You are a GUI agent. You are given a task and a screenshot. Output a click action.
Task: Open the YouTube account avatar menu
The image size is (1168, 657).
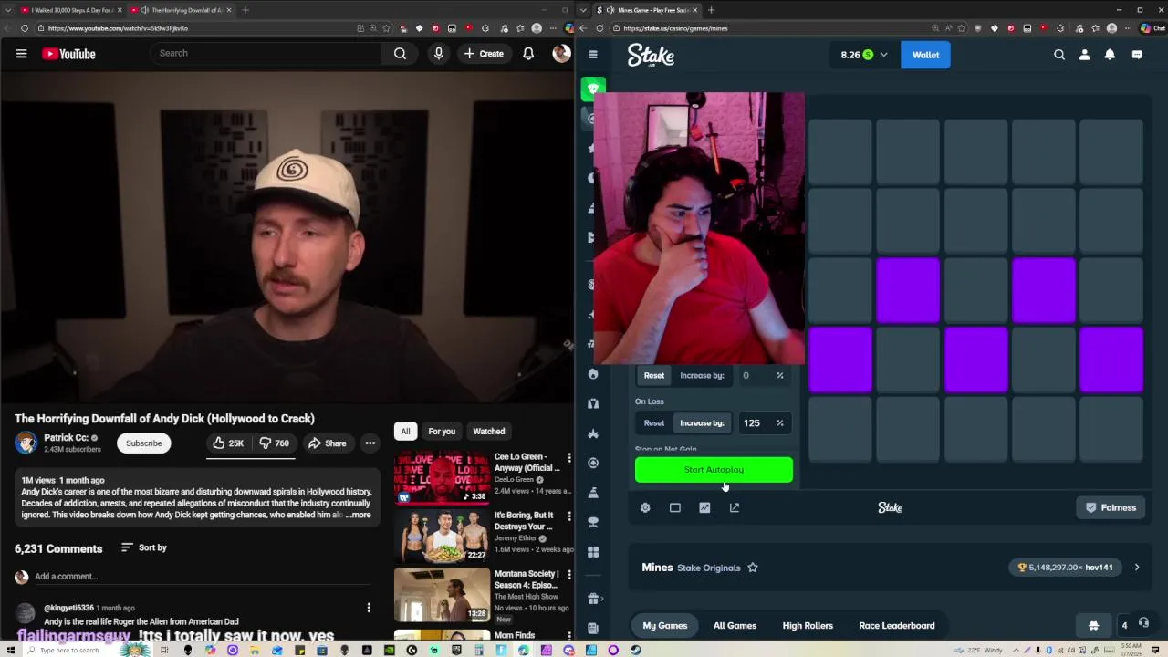[562, 54]
